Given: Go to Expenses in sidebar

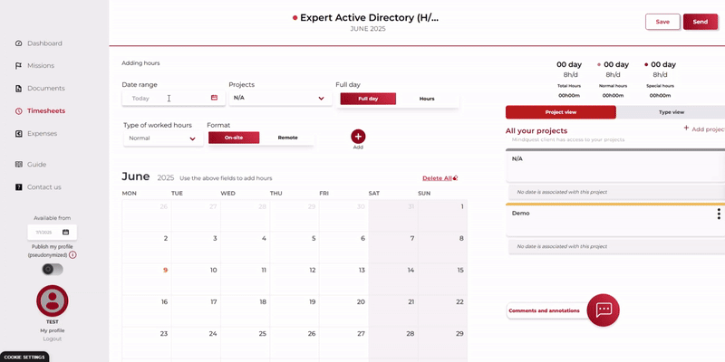Looking at the screenshot, I should [42, 133].
